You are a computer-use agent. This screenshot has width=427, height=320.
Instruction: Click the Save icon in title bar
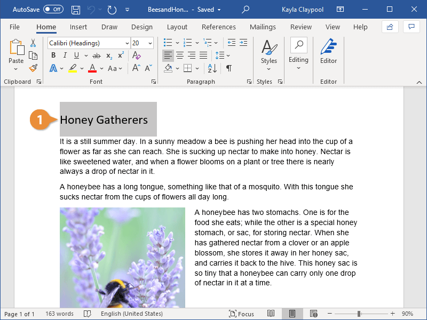click(76, 10)
